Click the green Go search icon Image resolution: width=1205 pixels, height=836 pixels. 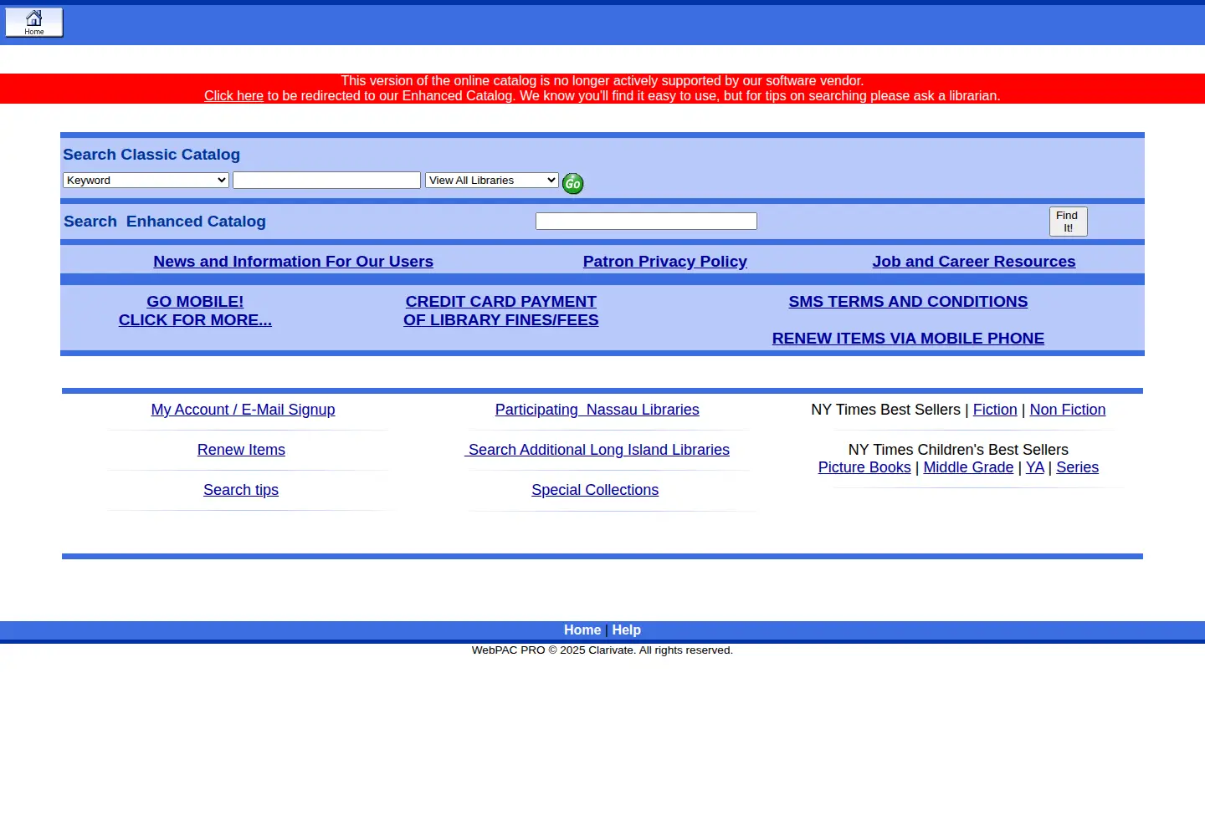coord(572,183)
